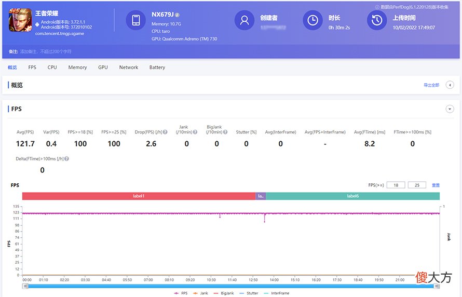Click the 导出全部 export all link

point(431,85)
